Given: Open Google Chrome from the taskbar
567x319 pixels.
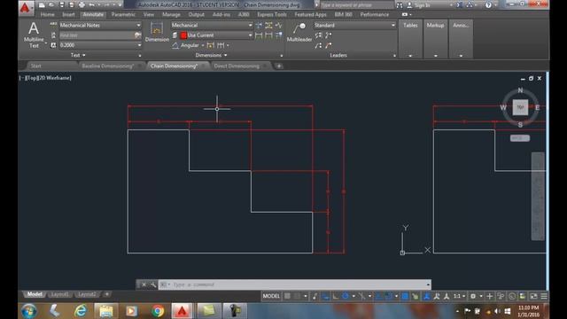Looking at the screenshot, I should (158, 311).
